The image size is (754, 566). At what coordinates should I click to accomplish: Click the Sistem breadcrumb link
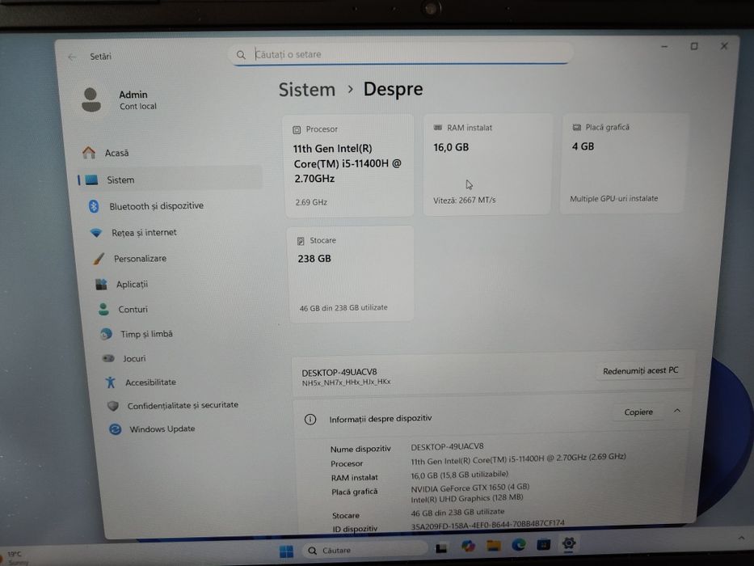tap(307, 90)
